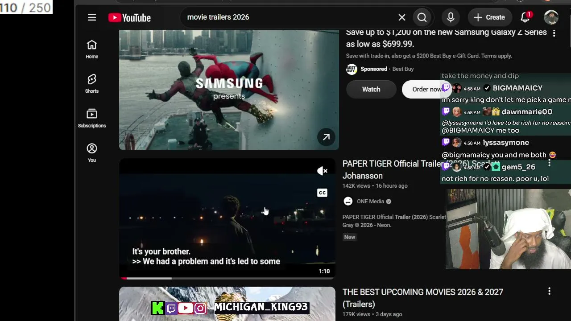
Task: Click the 179K views text
Action: (x=356, y=314)
